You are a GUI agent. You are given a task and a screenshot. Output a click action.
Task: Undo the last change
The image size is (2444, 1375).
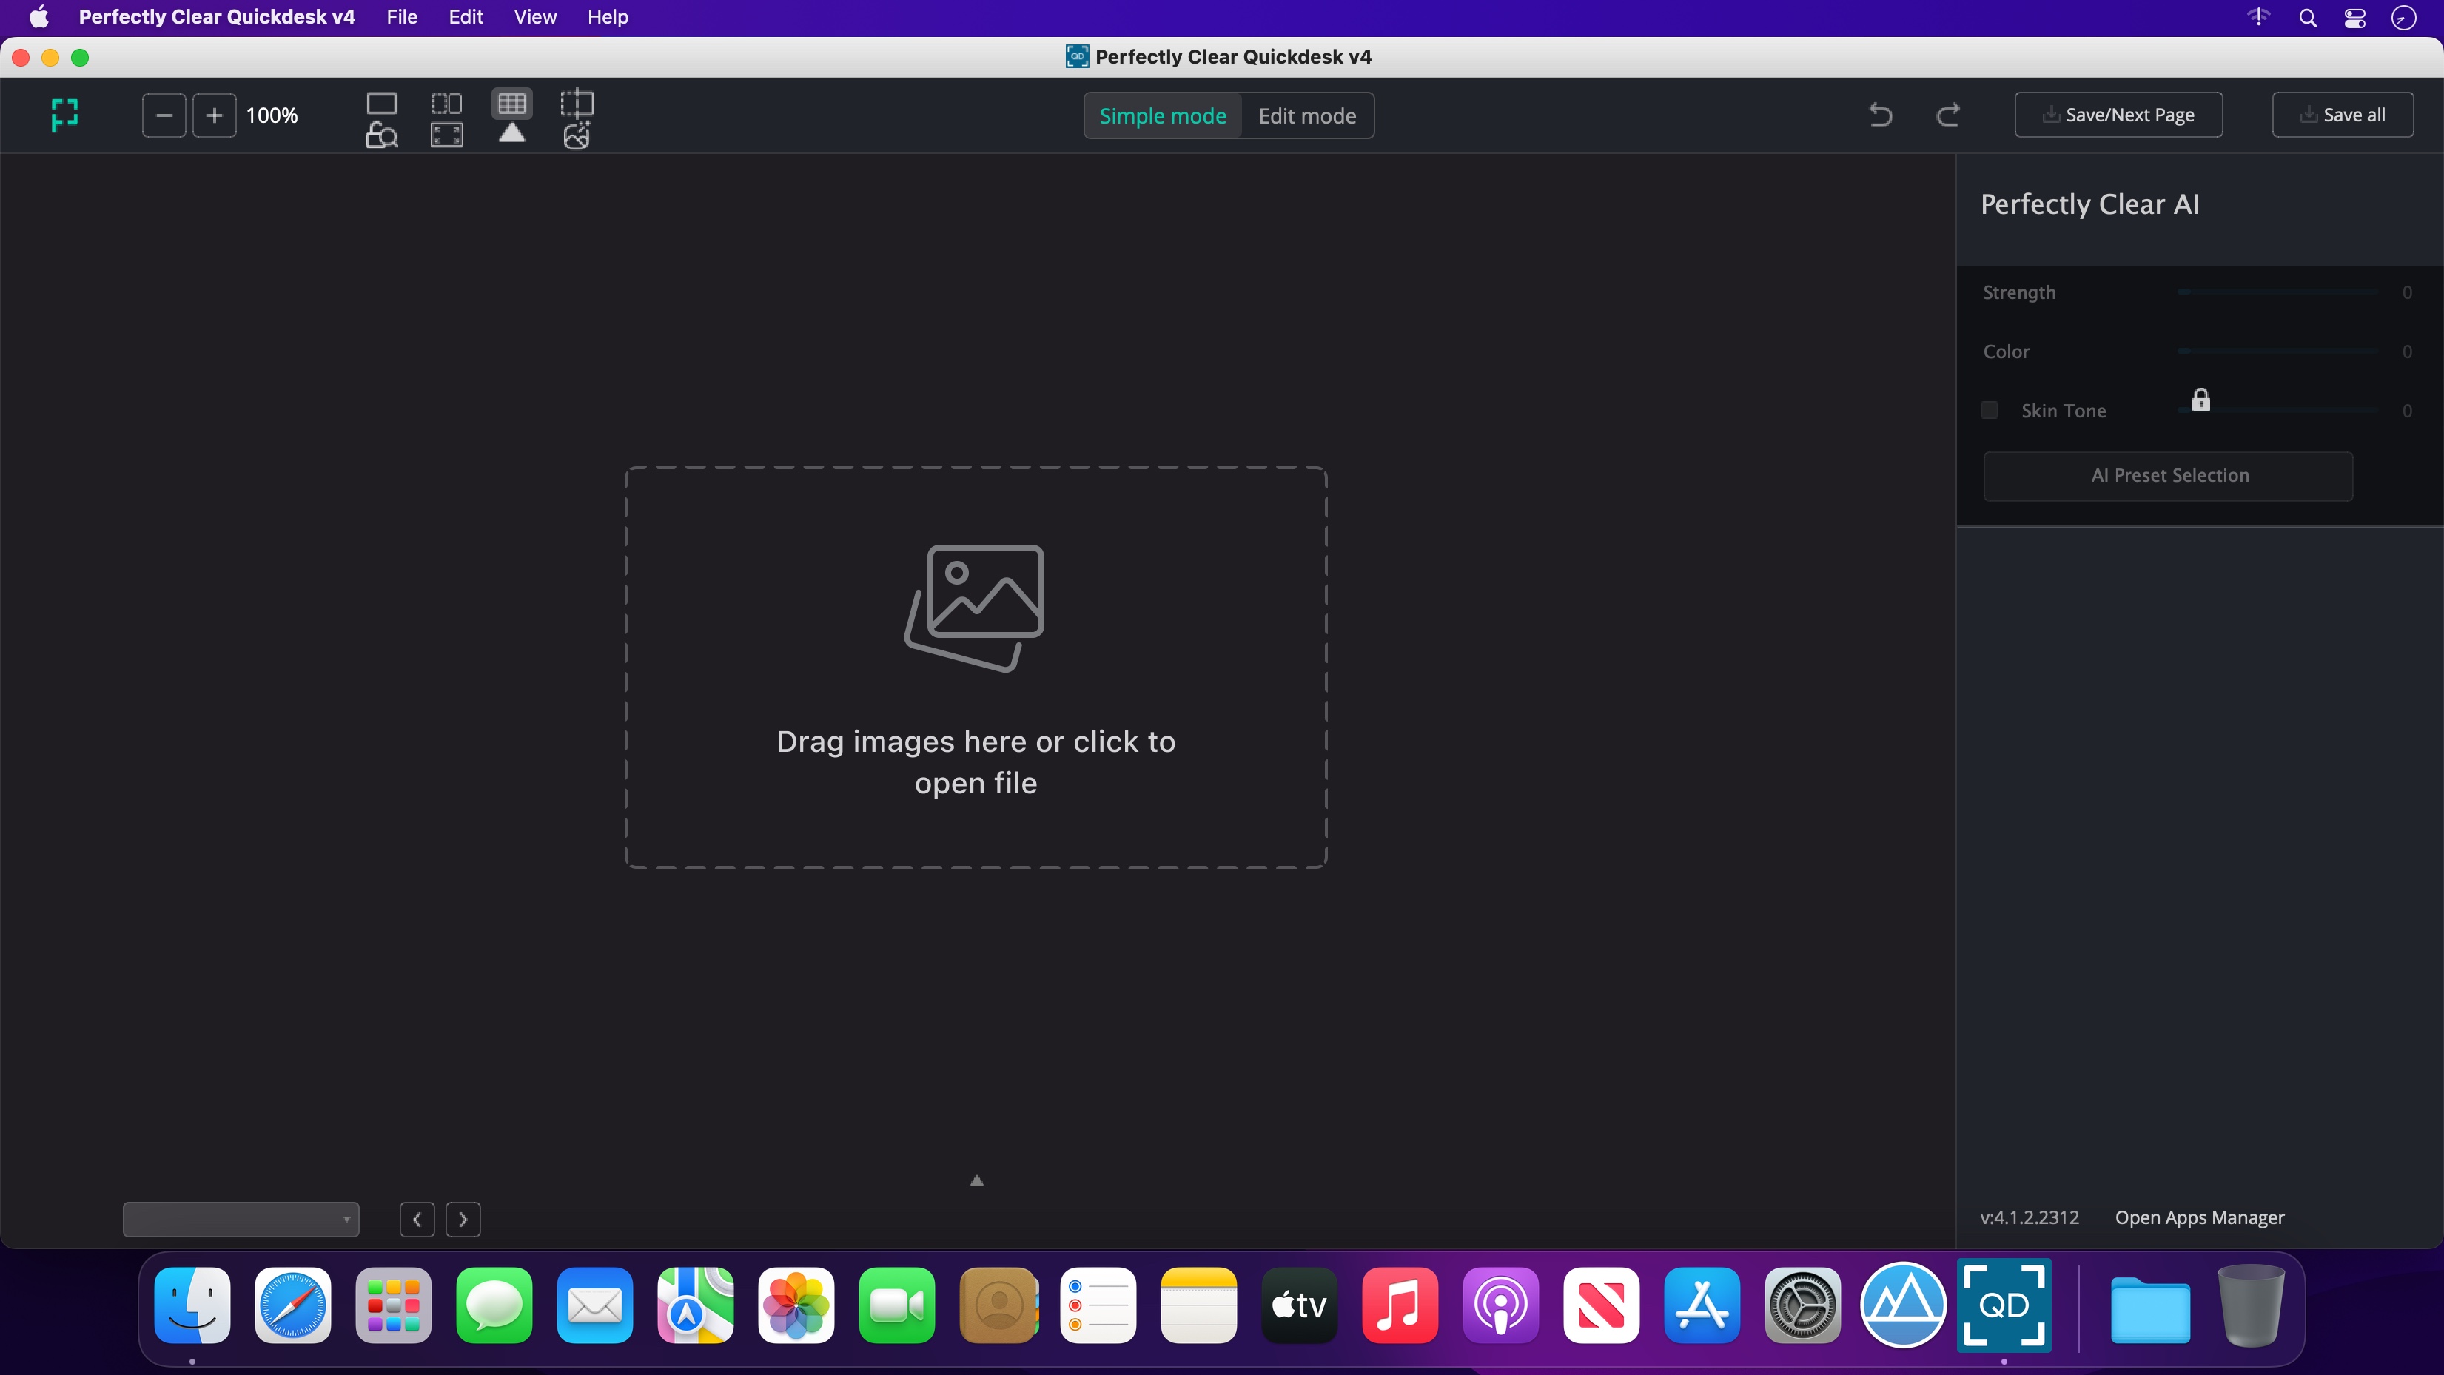pos(1881,115)
